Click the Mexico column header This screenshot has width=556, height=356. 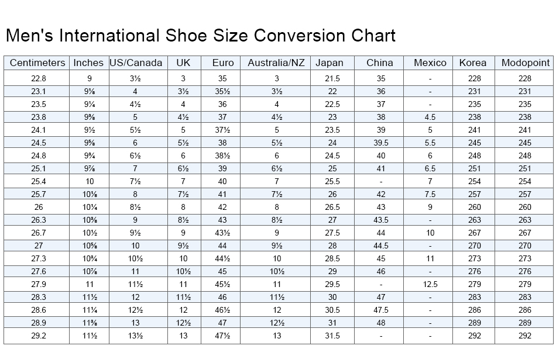point(430,63)
